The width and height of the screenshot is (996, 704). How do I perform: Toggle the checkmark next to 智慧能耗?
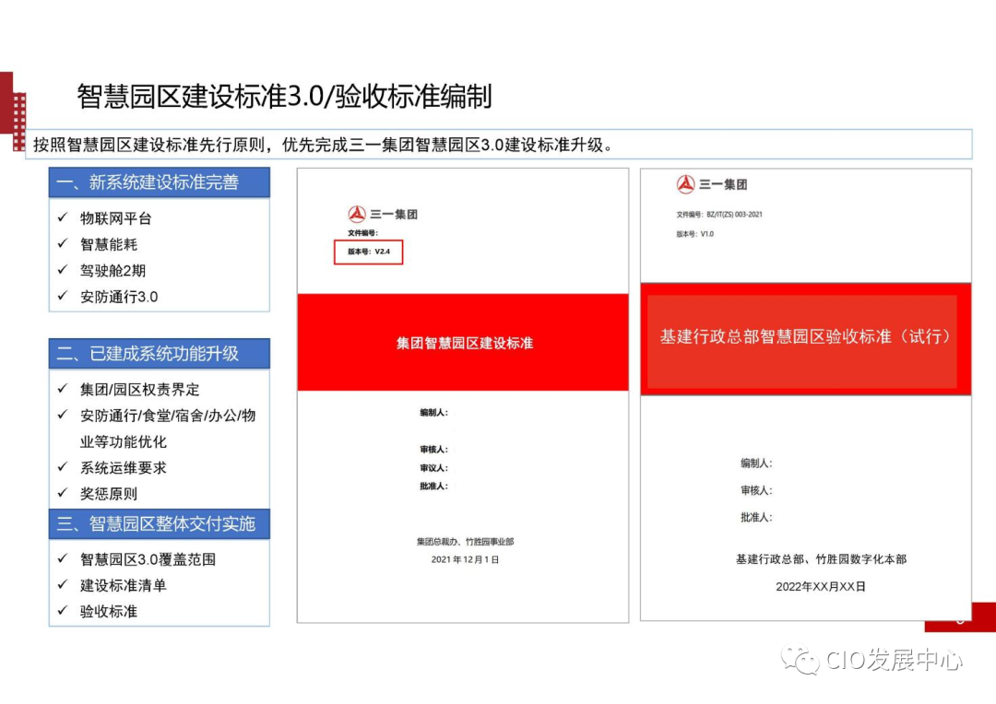pyautogui.click(x=63, y=244)
